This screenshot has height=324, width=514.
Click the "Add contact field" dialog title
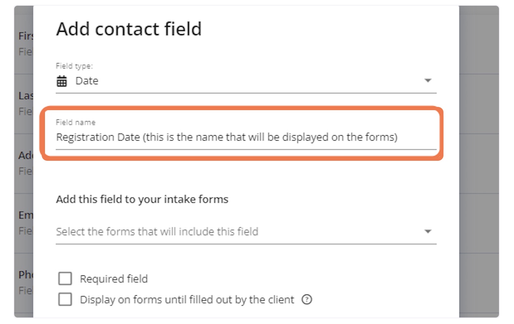[128, 29]
